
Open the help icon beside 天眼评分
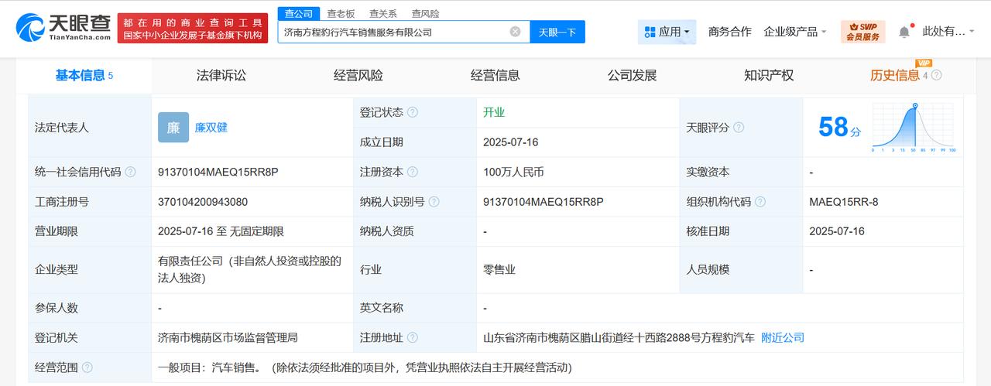pos(739,128)
